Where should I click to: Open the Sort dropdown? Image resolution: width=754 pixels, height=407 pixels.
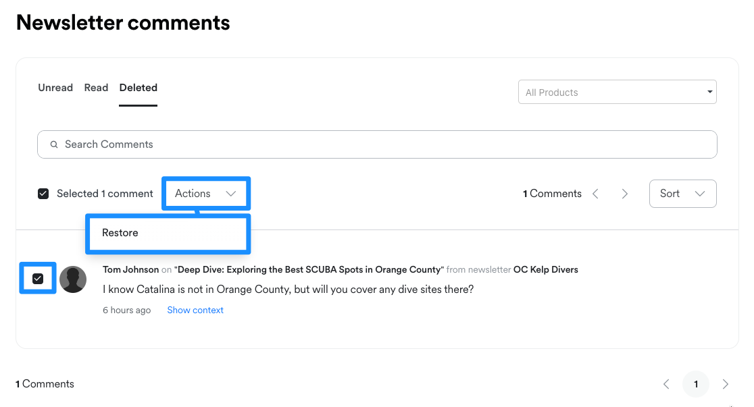pyautogui.click(x=682, y=194)
